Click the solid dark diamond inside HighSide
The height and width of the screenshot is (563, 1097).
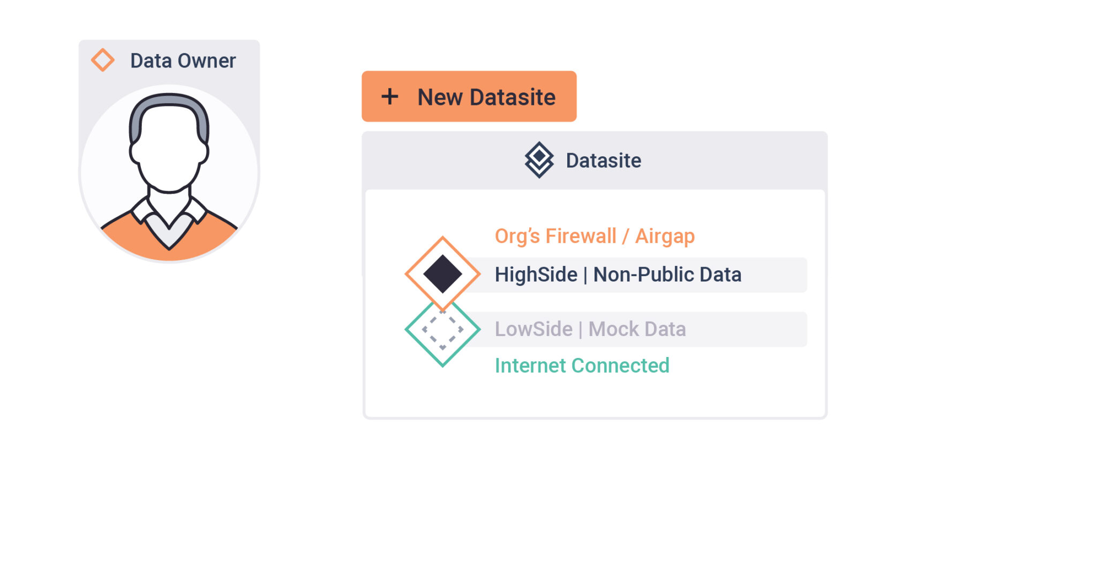(x=442, y=274)
